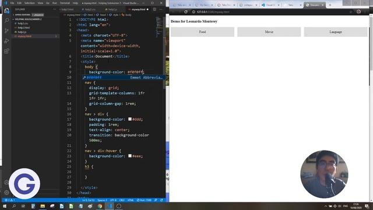Image resolution: width=373 pixels, height=210 pixels.
Task: Bookmark this page with the star icon
Action: [351, 12]
